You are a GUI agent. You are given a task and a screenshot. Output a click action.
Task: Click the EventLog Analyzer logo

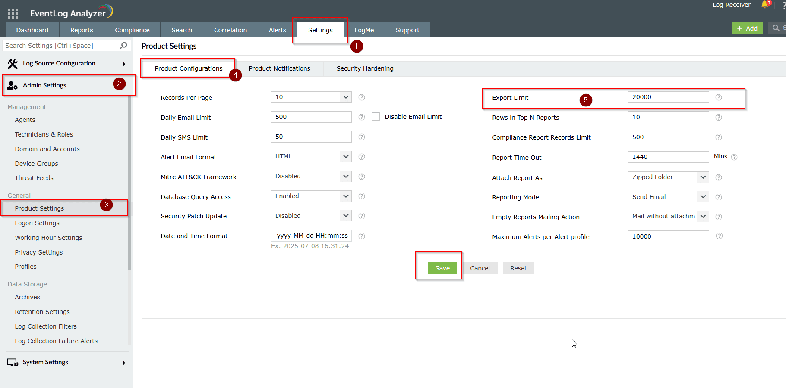point(71,12)
